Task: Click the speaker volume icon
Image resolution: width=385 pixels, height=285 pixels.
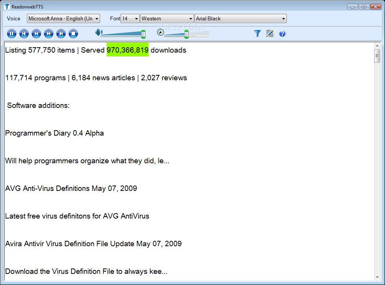Action: tap(99, 32)
